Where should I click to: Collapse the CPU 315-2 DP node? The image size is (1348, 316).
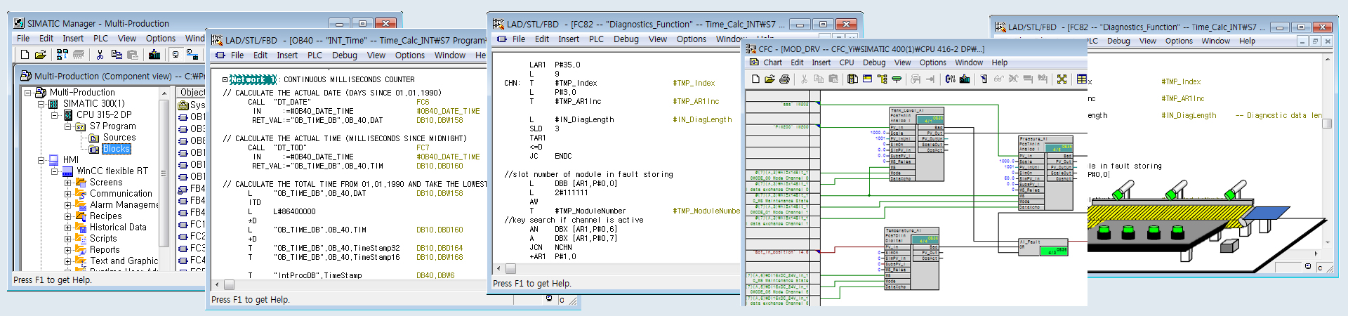[55, 114]
